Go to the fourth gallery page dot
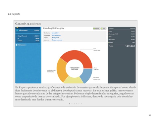 coord(77,104)
